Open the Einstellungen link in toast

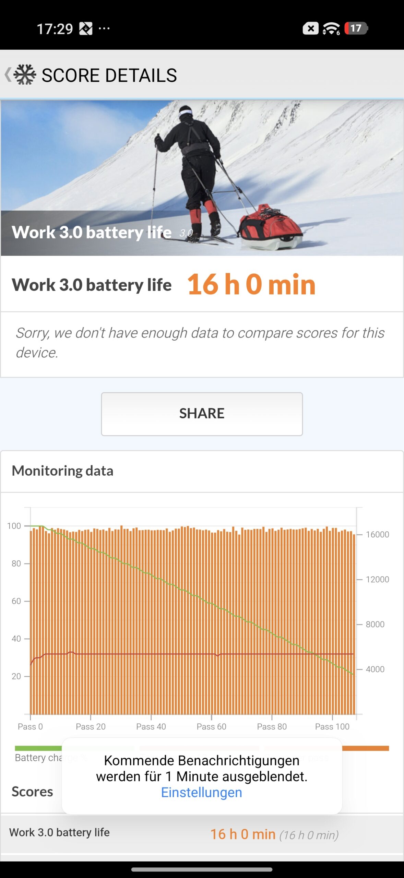(202, 793)
